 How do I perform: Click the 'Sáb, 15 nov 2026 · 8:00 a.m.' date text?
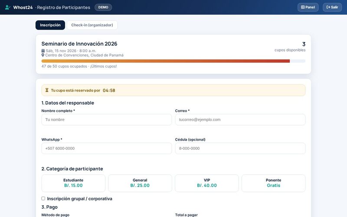(x=71, y=51)
